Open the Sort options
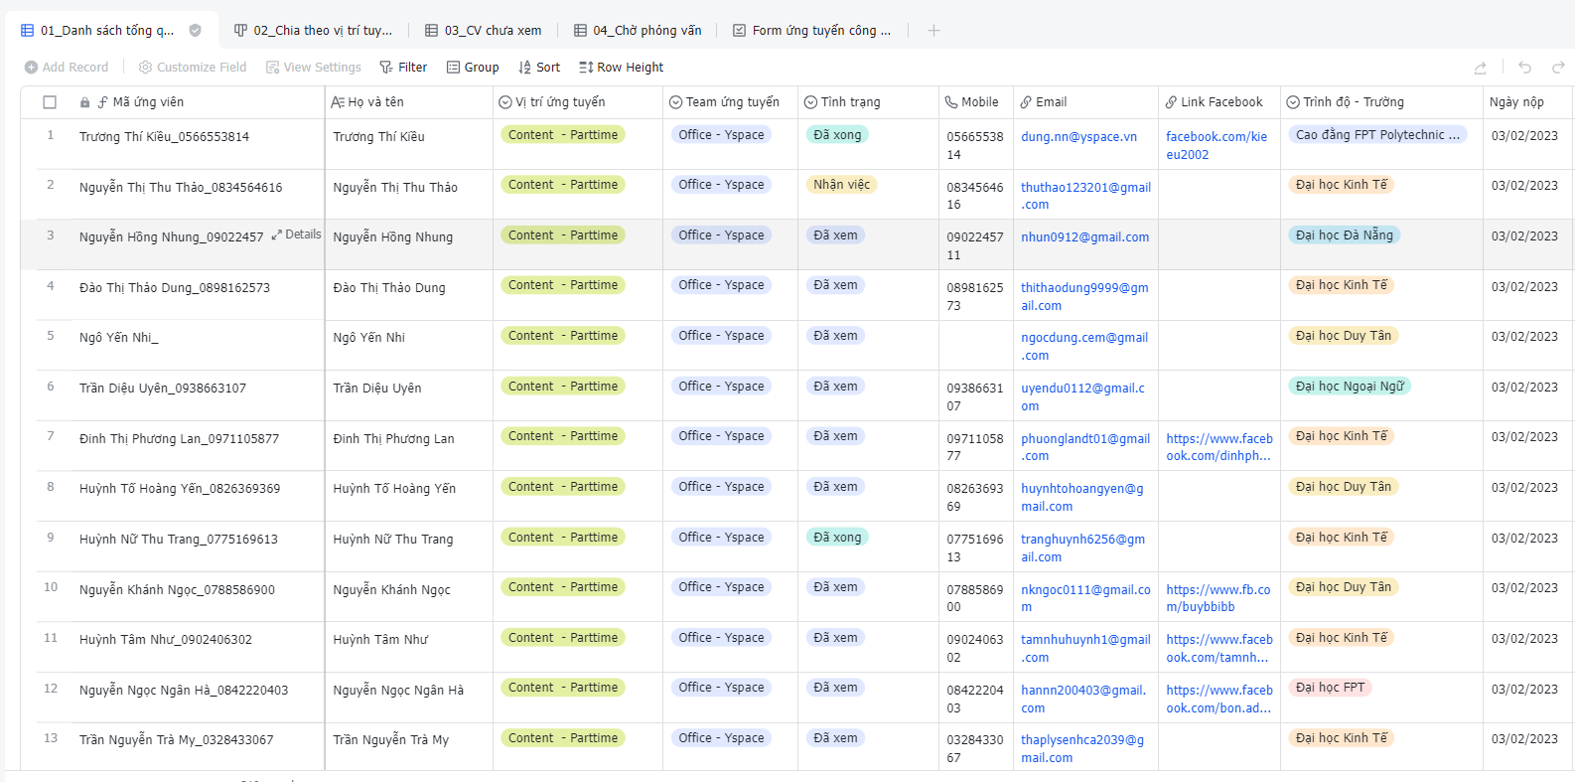This screenshot has width=1575, height=782. [x=539, y=68]
